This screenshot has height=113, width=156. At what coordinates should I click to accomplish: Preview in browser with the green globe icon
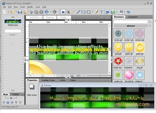click(113, 12)
